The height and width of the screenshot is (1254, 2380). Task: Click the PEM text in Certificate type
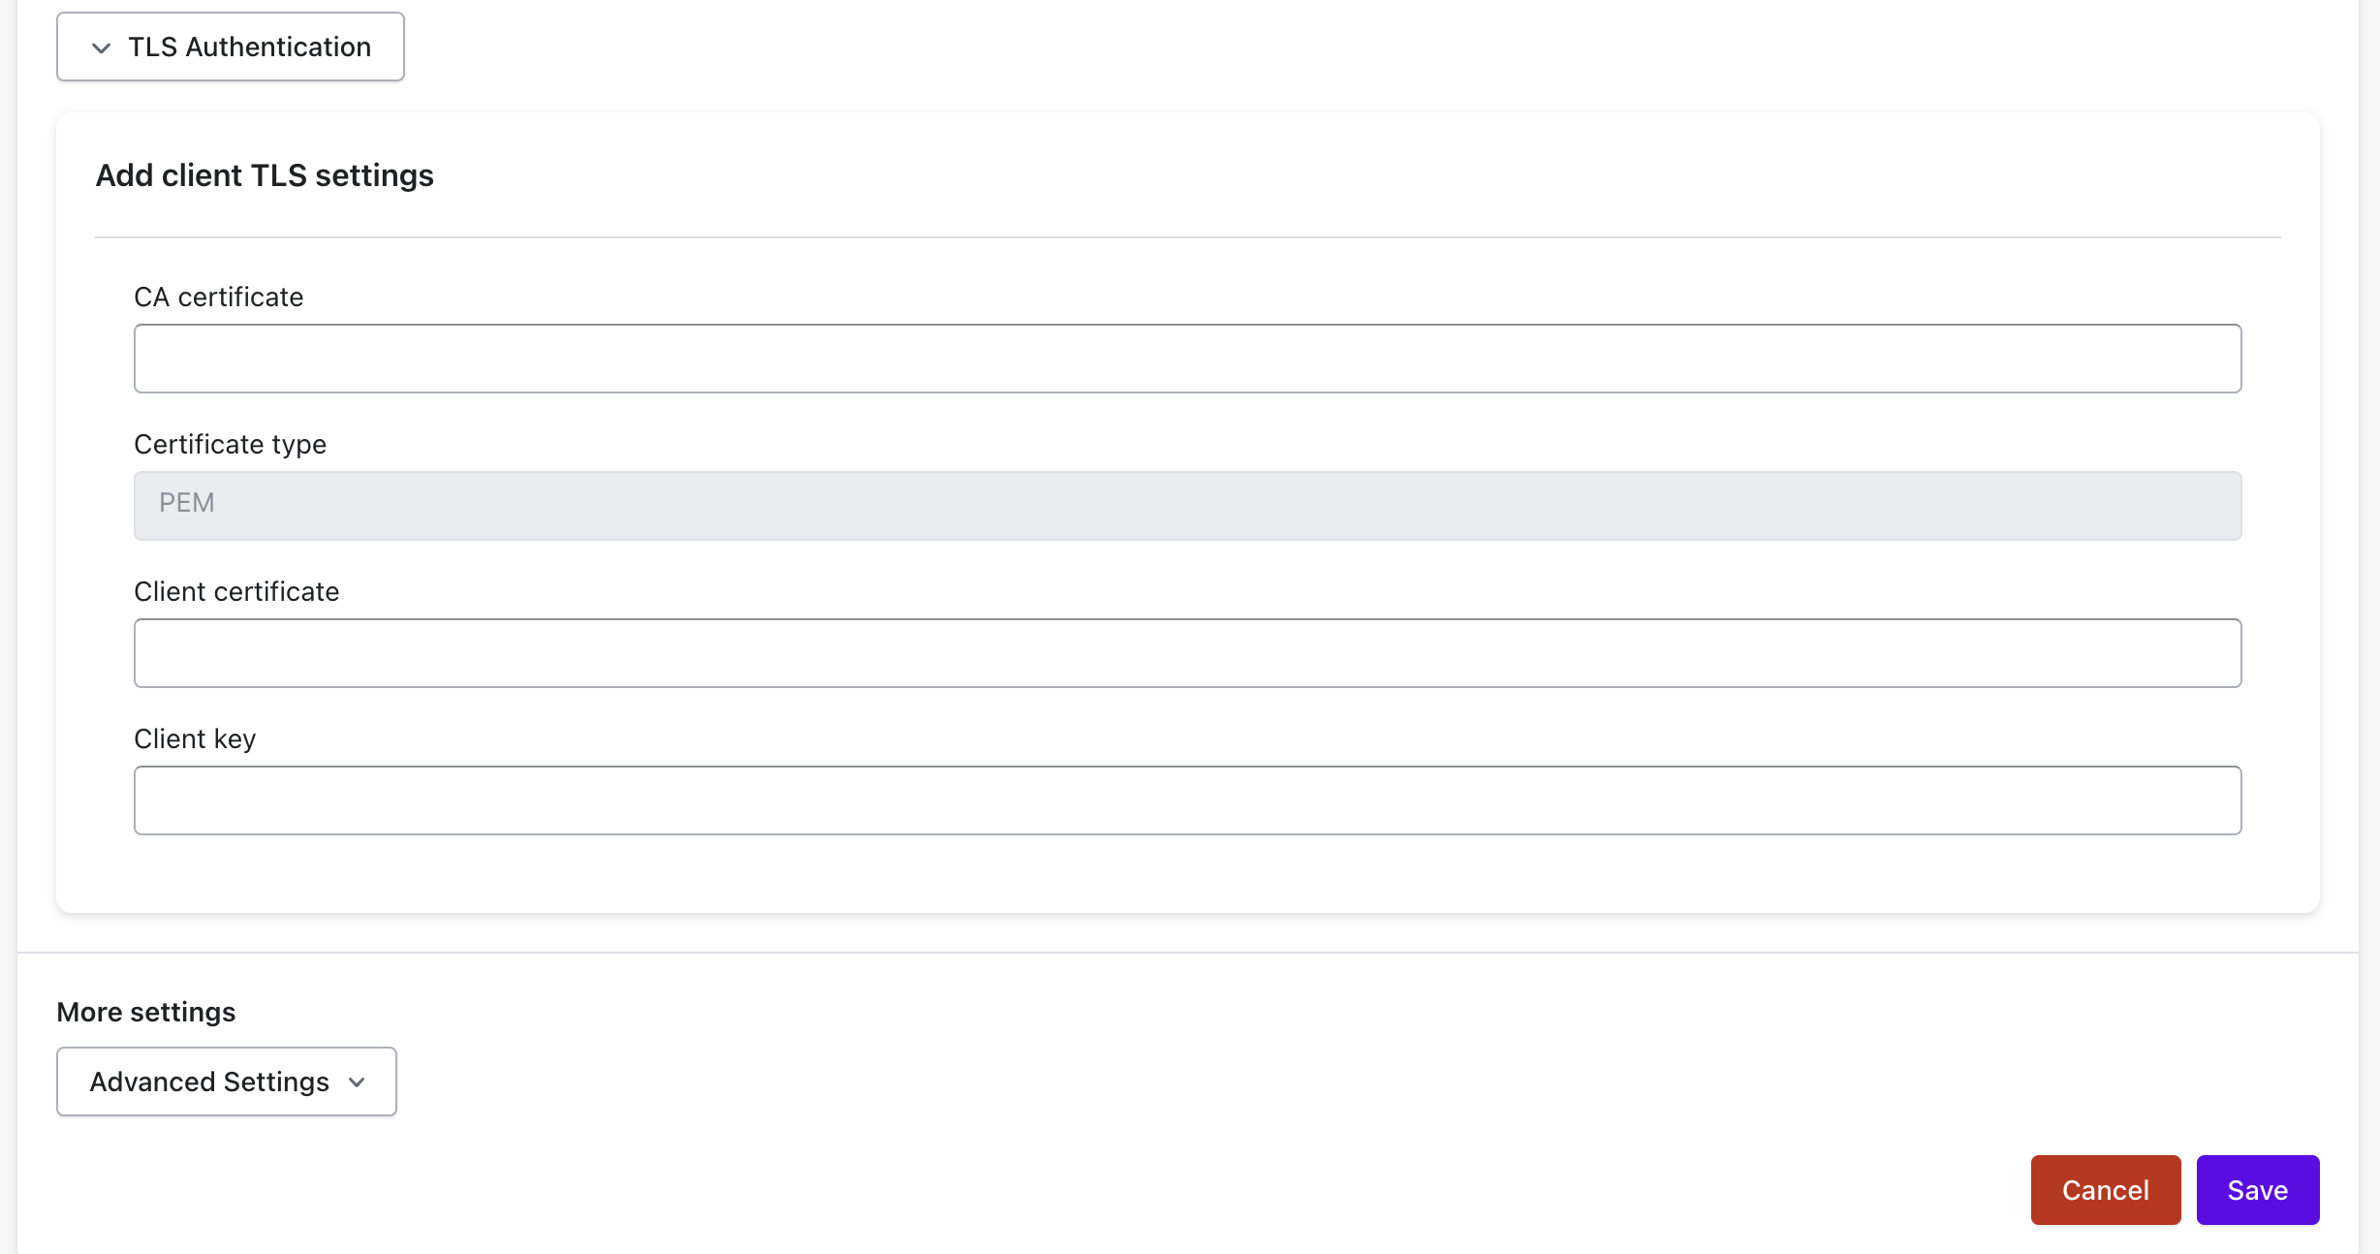pos(187,503)
